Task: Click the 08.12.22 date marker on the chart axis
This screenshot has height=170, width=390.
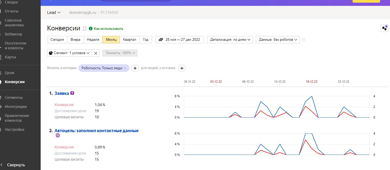Action: (248, 82)
